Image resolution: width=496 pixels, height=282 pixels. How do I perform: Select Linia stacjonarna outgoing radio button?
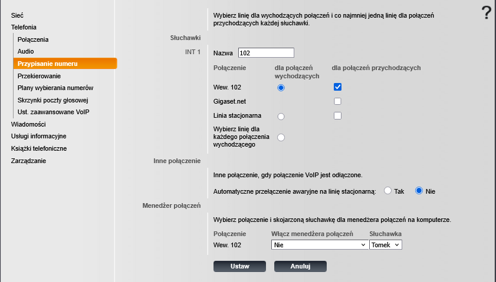tap(281, 117)
